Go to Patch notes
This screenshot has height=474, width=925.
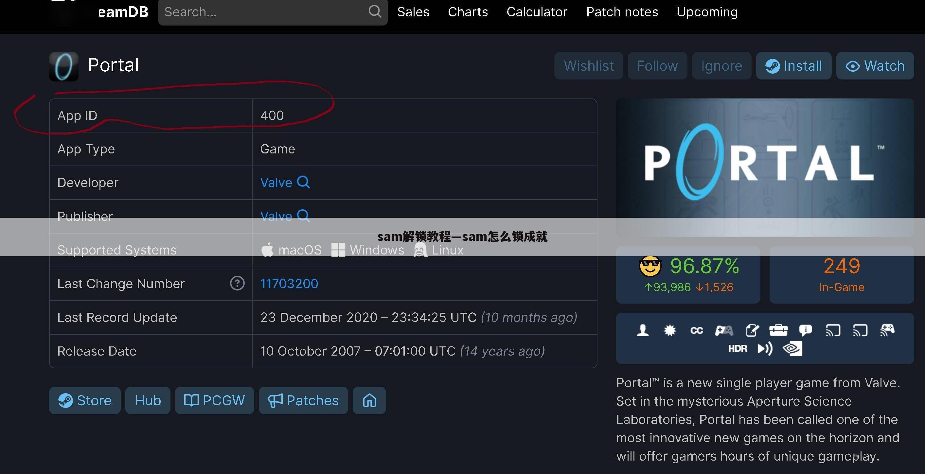622,12
